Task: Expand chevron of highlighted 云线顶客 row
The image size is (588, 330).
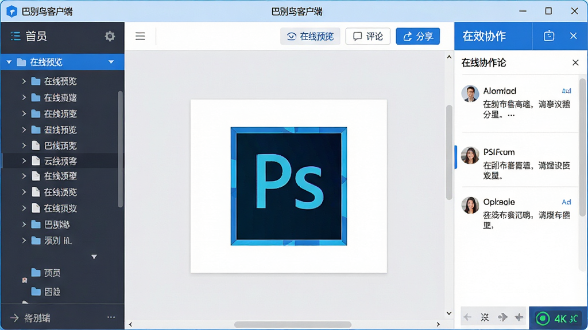Action: [24, 161]
